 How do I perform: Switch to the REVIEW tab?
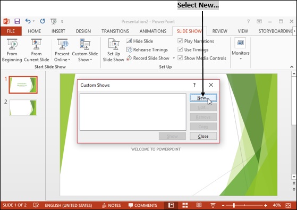[220, 31]
